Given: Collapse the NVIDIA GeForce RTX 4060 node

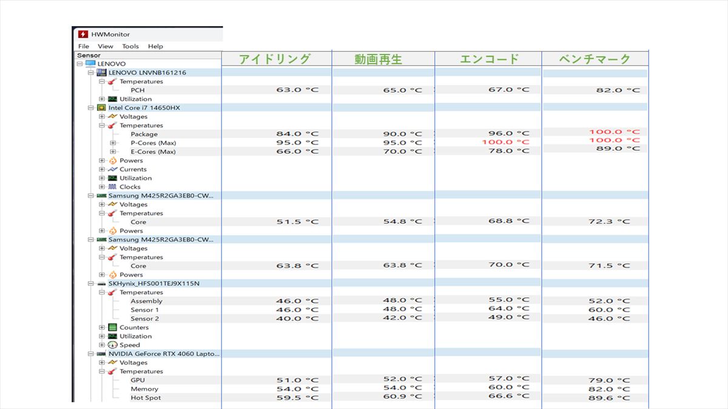Looking at the screenshot, I should [x=91, y=354].
